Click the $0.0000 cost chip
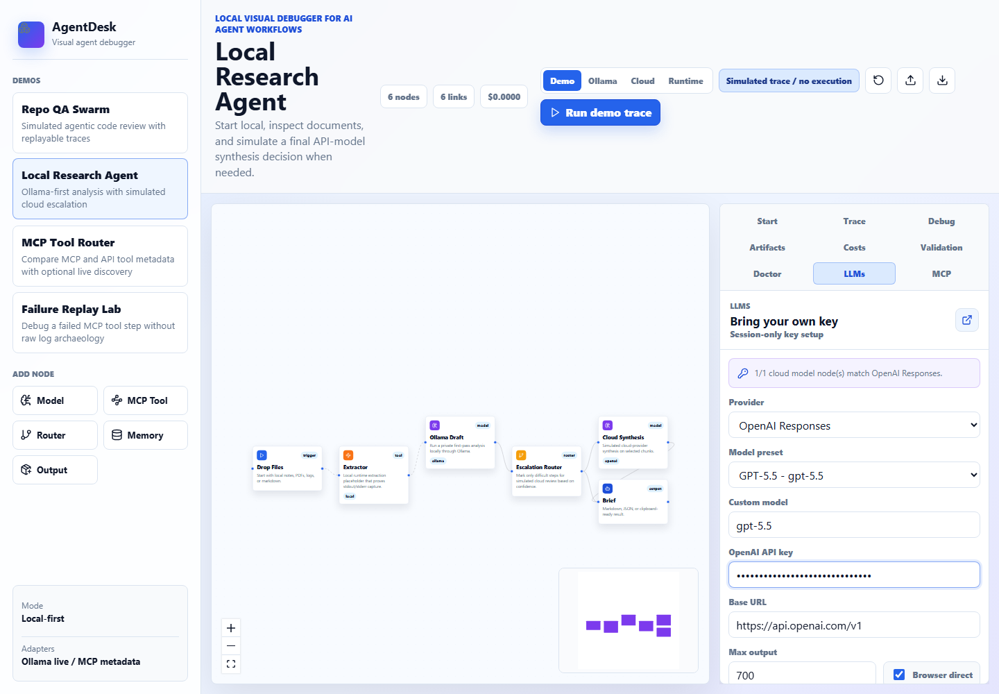Viewport: 999px width, 694px height. click(x=504, y=96)
